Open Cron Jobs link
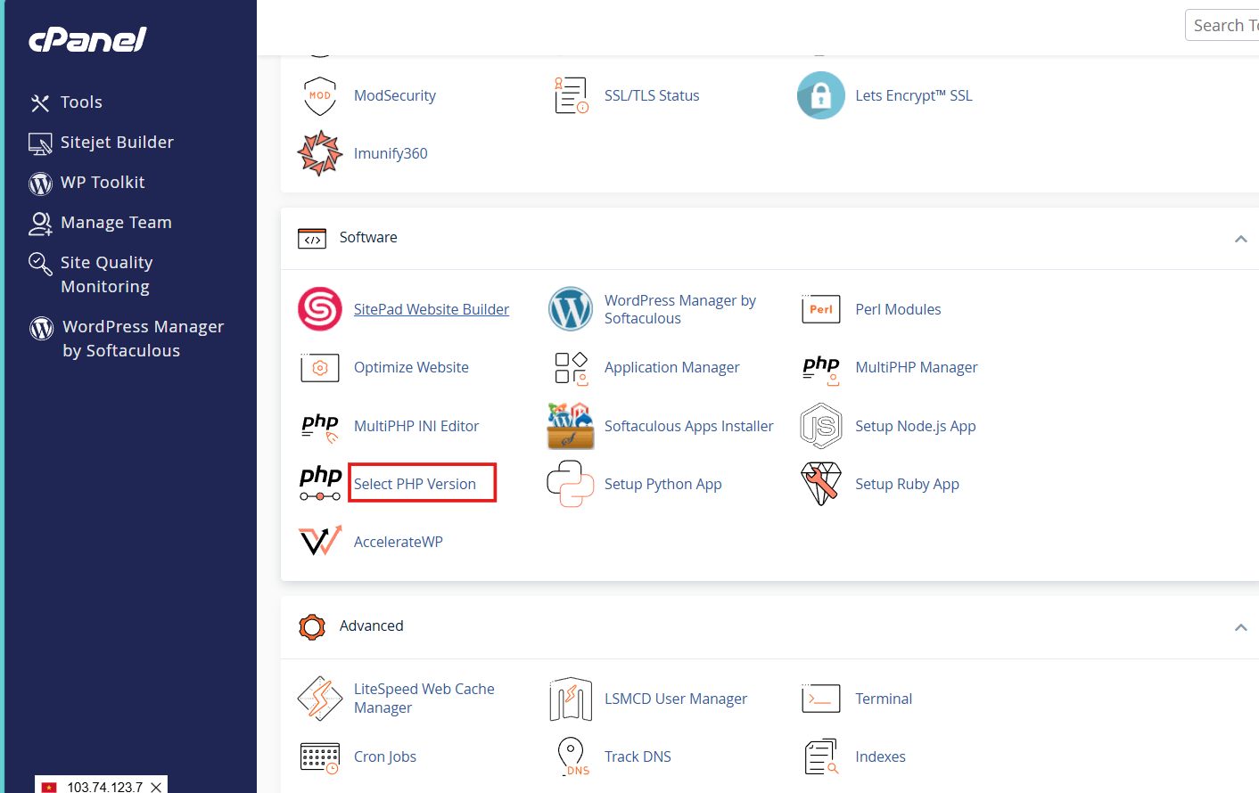This screenshot has height=793, width=1259. tap(385, 756)
